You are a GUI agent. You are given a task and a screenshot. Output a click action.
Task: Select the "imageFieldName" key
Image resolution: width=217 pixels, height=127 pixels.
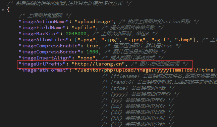pos(42,28)
